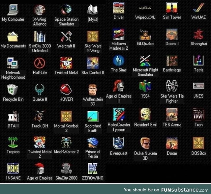
Task: Click the RollerCoaster Tycoon icon
Action: coord(119,114)
